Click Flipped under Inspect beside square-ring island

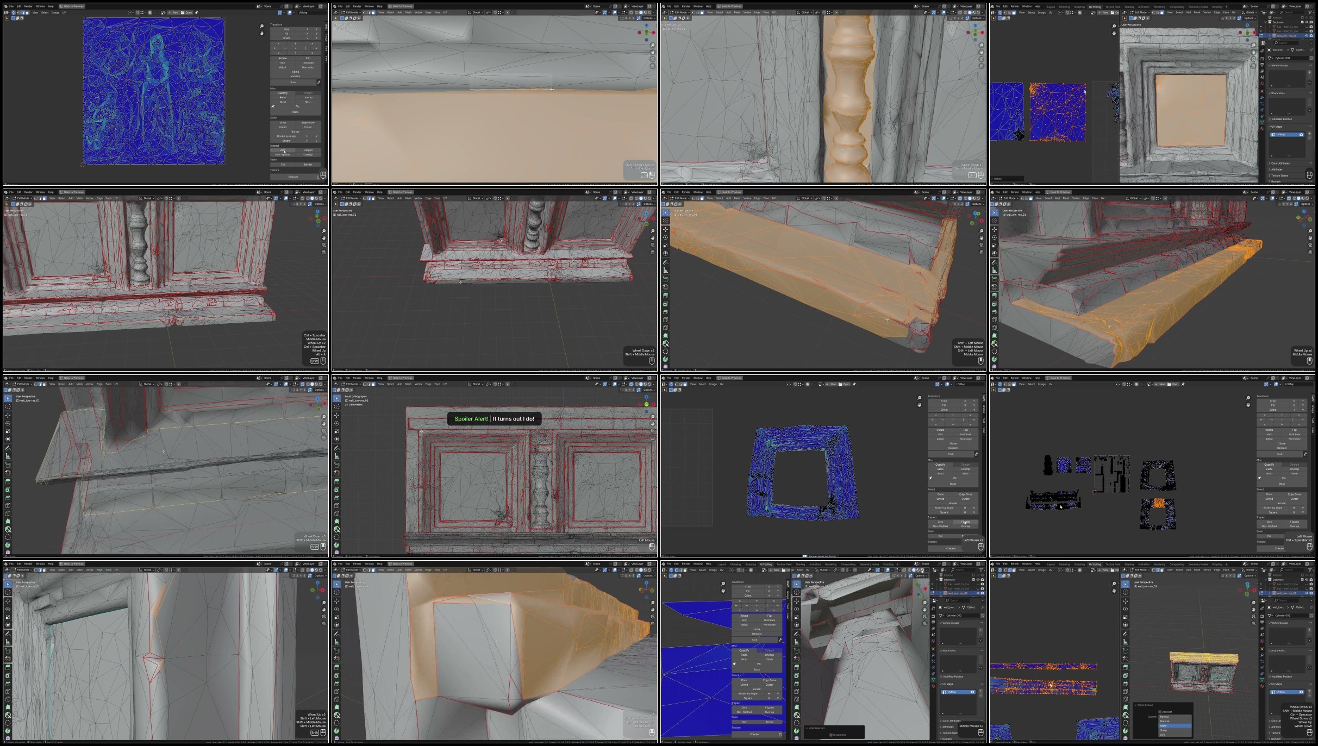point(965,522)
